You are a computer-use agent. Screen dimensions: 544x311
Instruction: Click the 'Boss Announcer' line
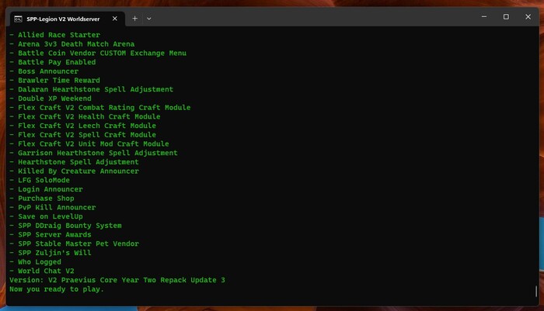coord(44,71)
